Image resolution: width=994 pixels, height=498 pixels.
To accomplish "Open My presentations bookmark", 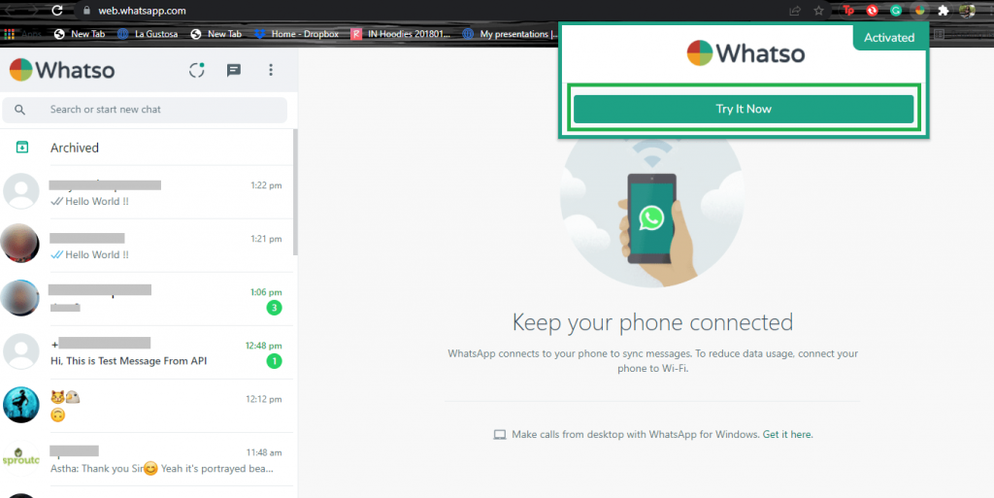I will (x=511, y=34).
